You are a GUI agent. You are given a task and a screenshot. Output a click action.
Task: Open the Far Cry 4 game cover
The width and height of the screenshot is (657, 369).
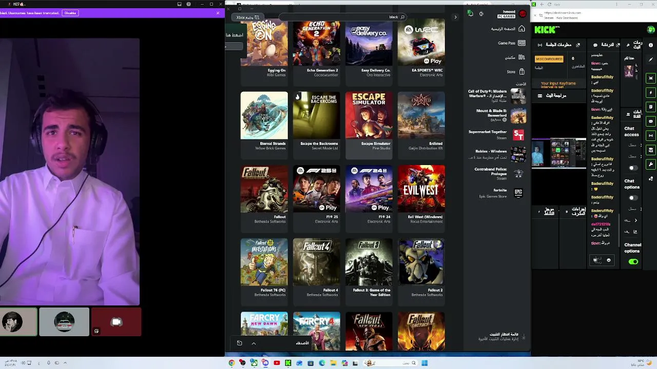pyautogui.click(x=317, y=331)
